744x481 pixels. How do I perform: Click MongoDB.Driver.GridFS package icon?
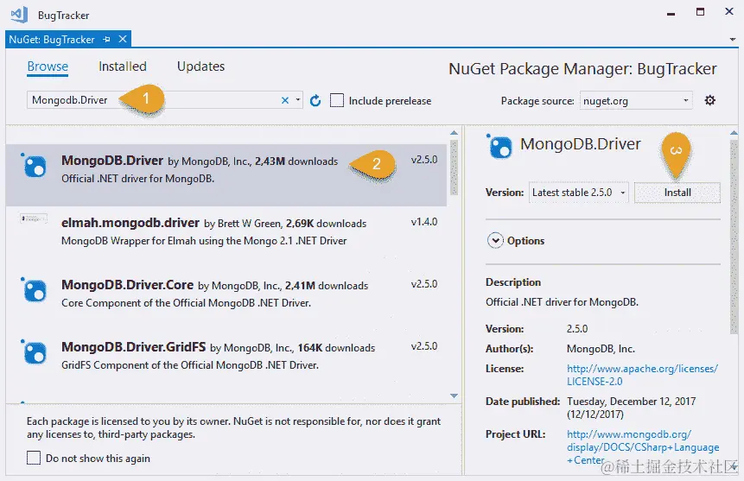34,351
